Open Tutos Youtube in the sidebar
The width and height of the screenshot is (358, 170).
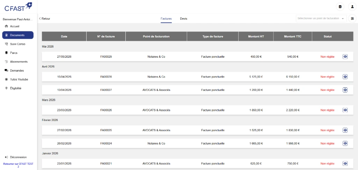[18, 79]
